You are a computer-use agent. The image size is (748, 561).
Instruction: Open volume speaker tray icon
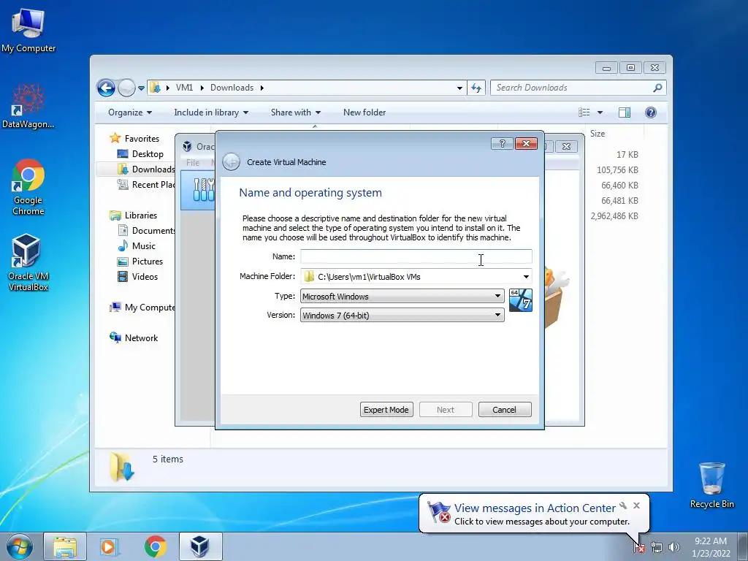[674, 547]
